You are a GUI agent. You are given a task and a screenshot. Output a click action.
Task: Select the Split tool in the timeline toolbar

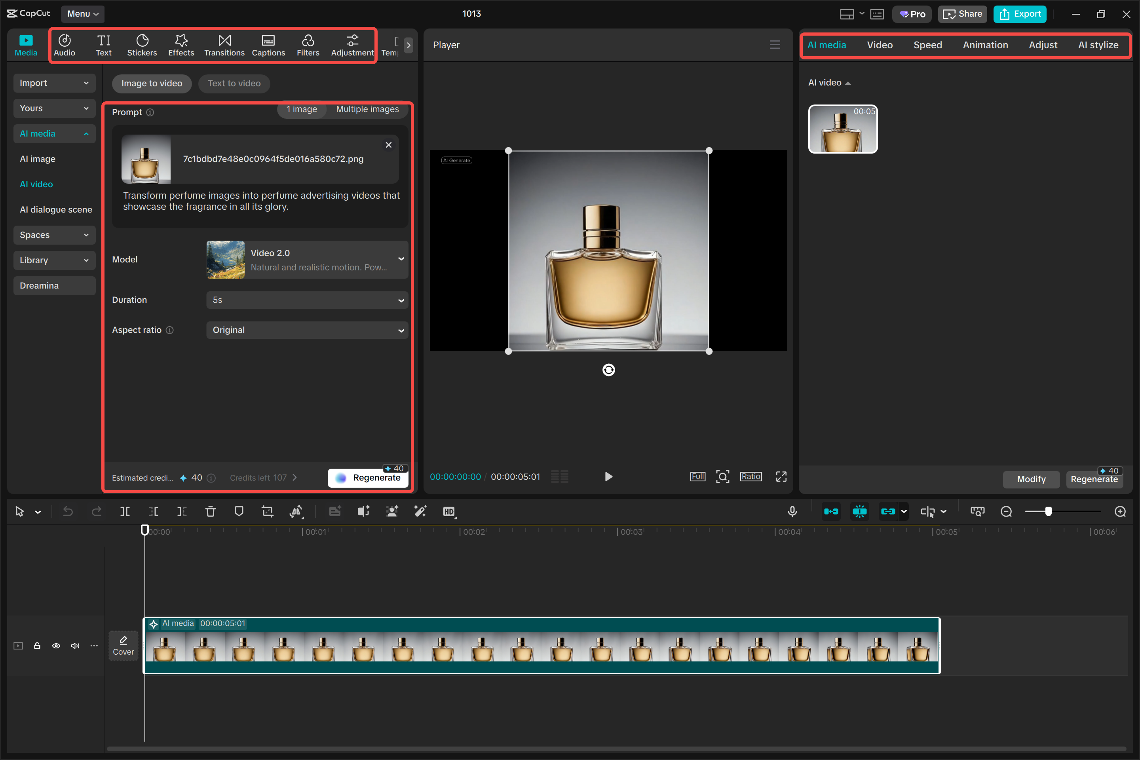point(125,511)
